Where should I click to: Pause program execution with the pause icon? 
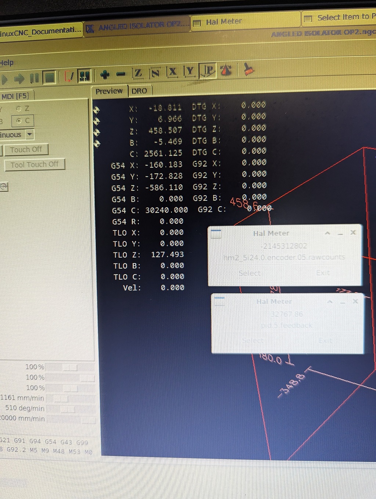34,78
